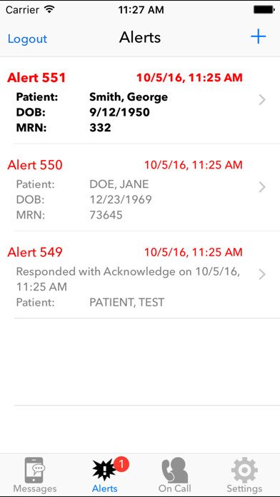Expand Alert 551 using its chevron
This screenshot has width=280, height=497.
262,100
